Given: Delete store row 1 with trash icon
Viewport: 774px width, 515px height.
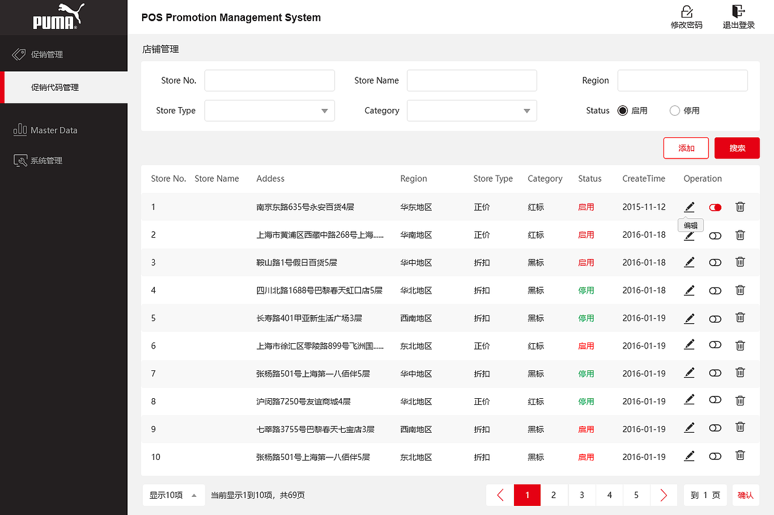Looking at the screenshot, I should [x=740, y=206].
